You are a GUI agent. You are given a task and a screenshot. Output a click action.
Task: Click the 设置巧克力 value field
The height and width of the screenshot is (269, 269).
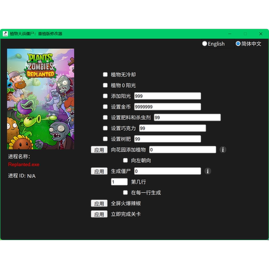(173, 128)
